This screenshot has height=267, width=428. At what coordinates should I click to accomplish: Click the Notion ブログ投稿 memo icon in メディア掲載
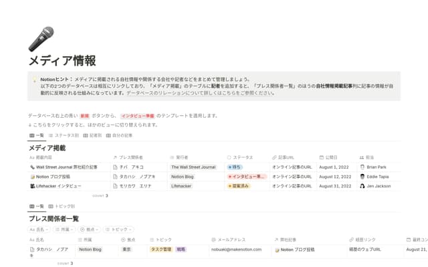click(x=33, y=177)
